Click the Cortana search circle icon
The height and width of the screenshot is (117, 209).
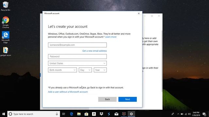(10, 114)
